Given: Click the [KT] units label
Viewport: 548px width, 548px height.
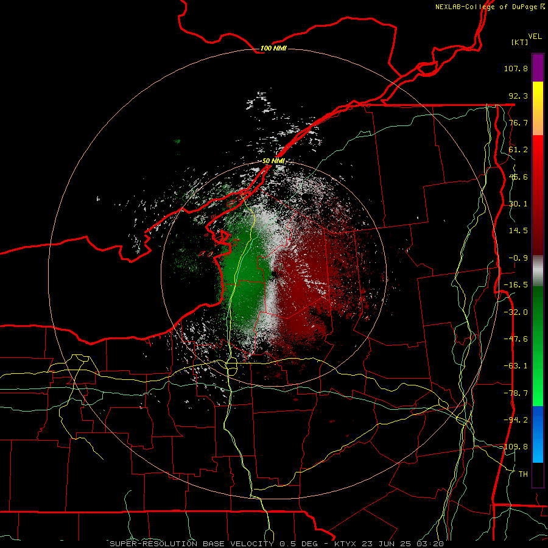Looking at the screenshot, I should point(519,42).
